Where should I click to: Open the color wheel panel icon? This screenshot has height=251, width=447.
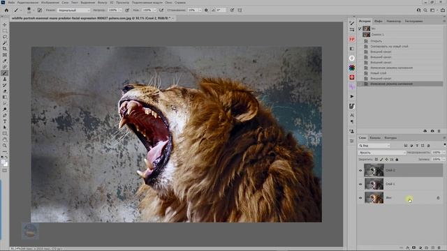click(352, 68)
